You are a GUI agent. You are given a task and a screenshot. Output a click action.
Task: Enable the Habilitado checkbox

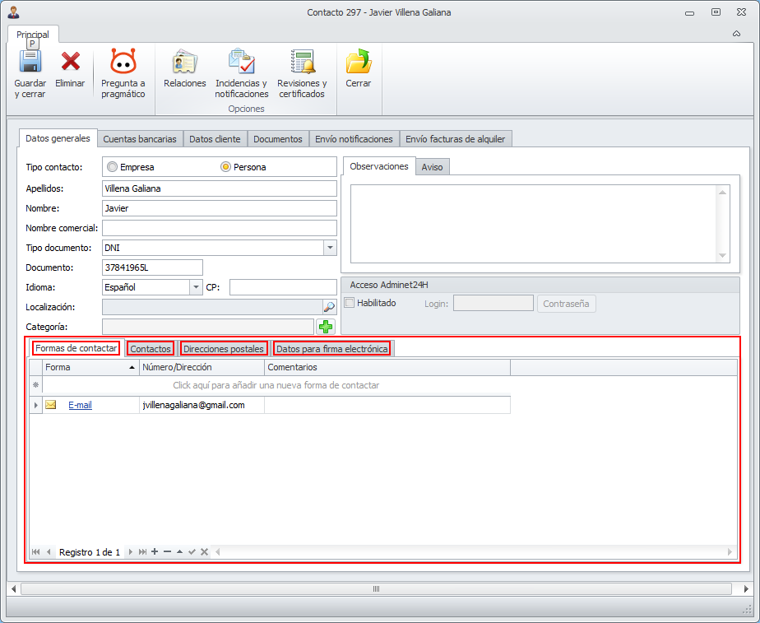pos(350,303)
